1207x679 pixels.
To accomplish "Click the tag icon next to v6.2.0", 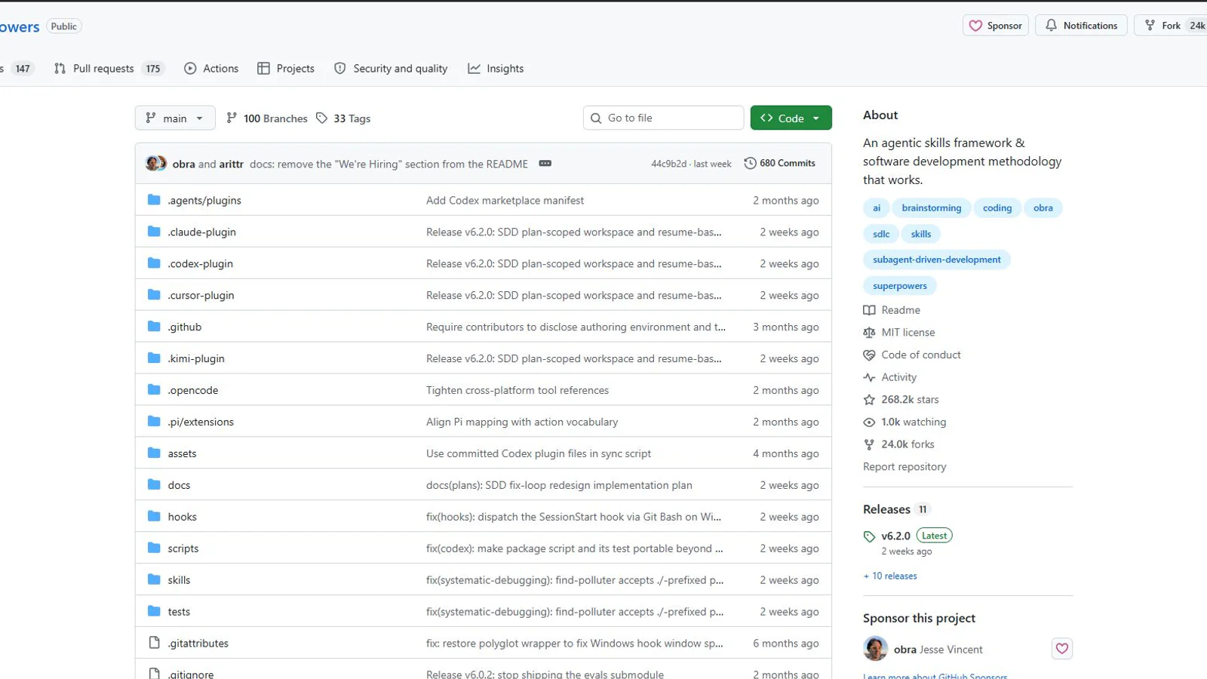I will [x=869, y=536].
